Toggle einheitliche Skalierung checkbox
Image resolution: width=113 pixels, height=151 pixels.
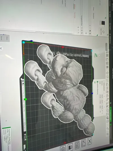pos(97,82)
